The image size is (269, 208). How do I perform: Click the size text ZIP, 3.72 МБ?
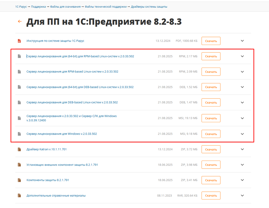(x=189, y=149)
